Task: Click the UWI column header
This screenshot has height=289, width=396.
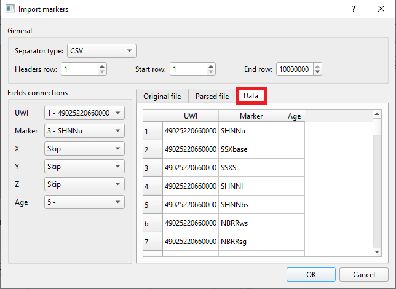Action: click(191, 116)
